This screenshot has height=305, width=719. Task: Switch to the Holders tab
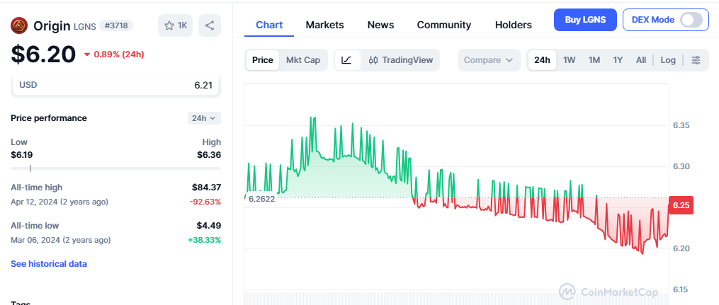tap(513, 25)
